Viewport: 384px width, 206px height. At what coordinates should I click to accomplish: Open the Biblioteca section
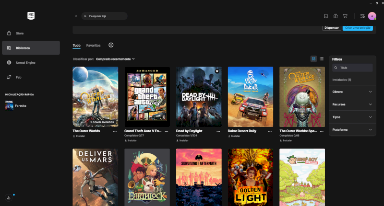click(x=31, y=48)
